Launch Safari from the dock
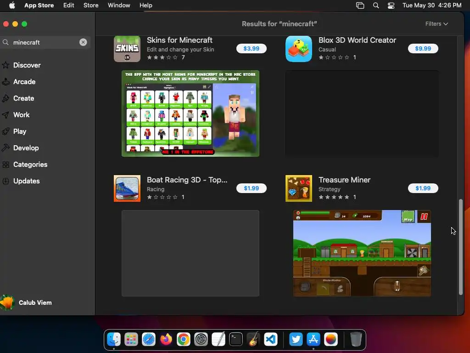This screenshot has height=353, width=470. [x=149, y=340]
